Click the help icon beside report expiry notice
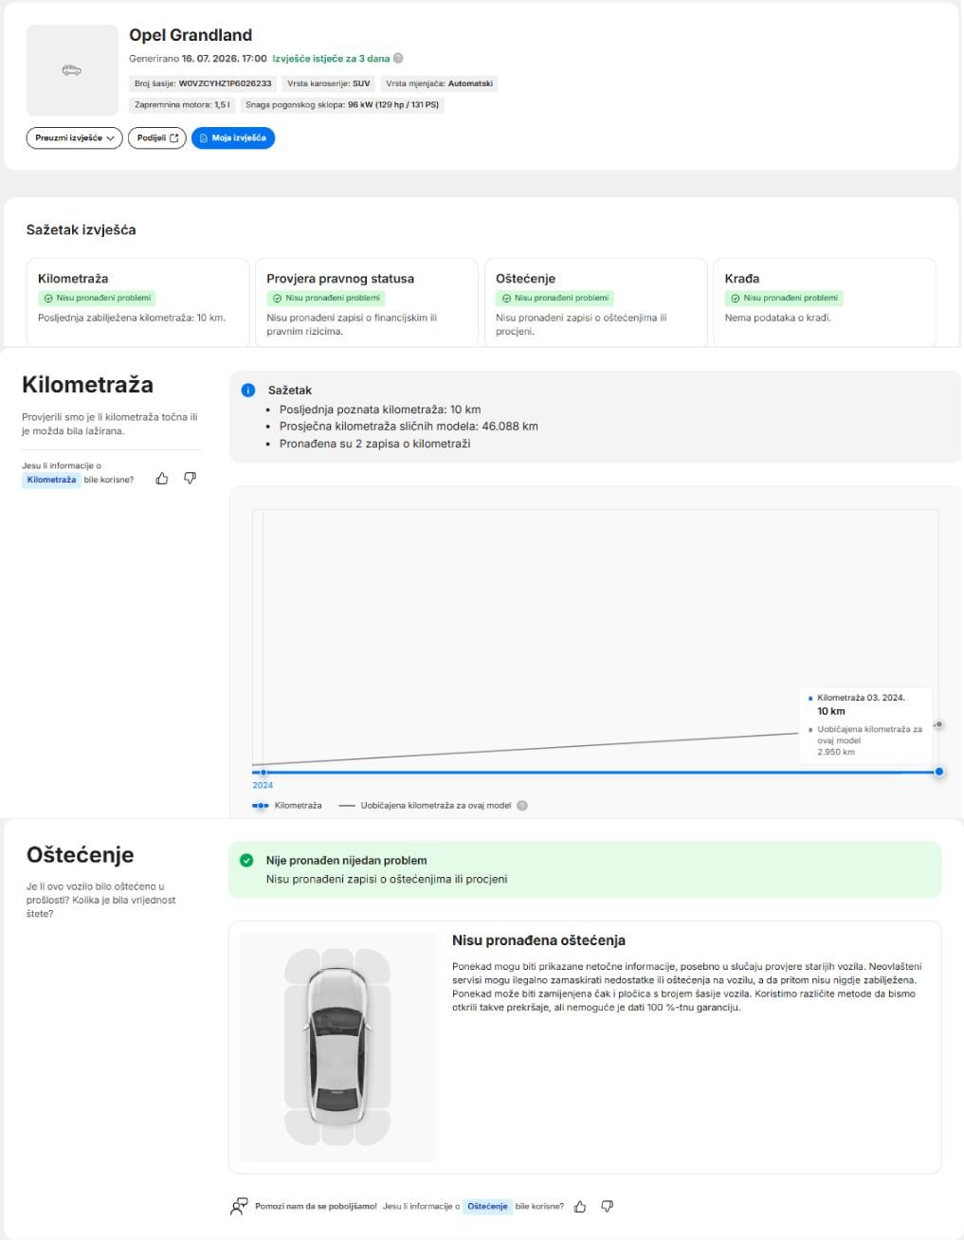Screen dimensions: 964x1240 click(x=398, y=59)
